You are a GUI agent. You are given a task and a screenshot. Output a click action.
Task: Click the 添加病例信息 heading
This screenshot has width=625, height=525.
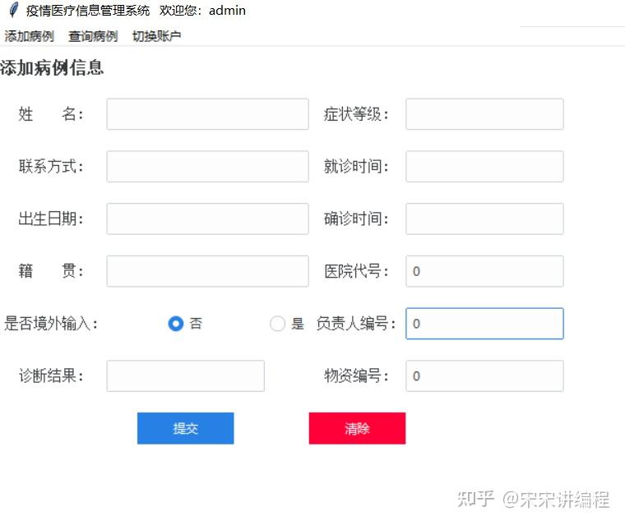tap(52, 68)
